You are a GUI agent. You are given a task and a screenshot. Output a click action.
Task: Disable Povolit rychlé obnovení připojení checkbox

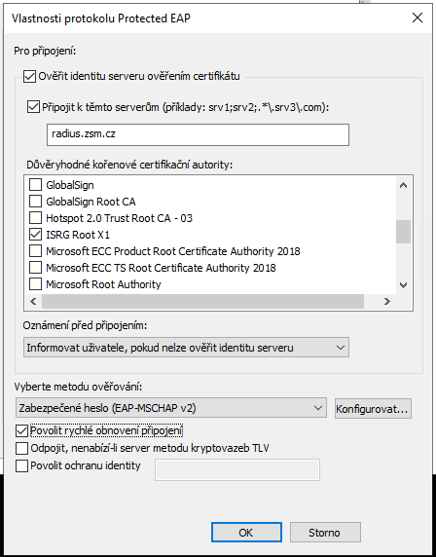[x=21, y=430]
